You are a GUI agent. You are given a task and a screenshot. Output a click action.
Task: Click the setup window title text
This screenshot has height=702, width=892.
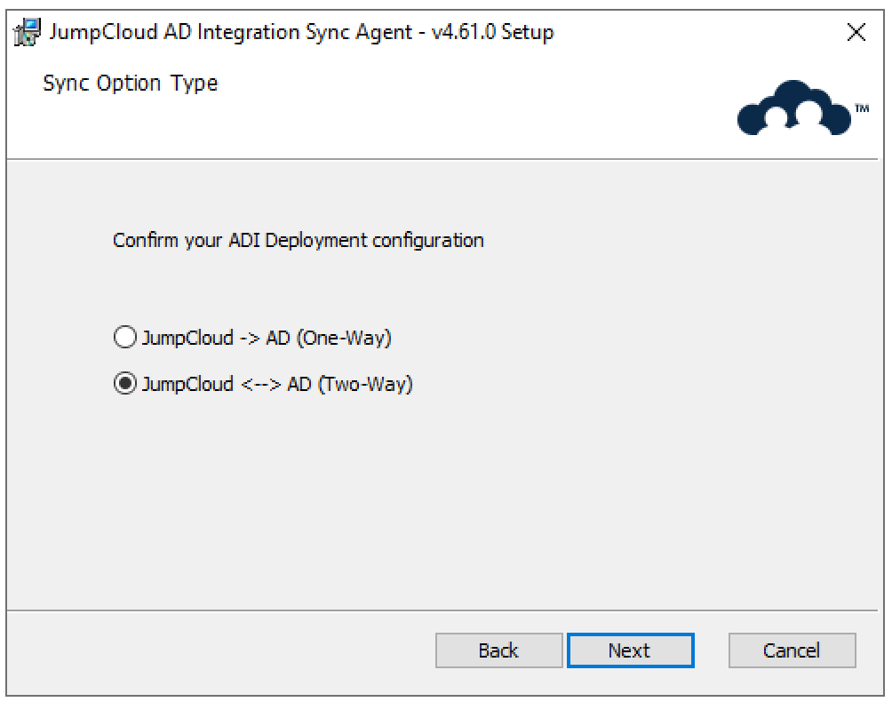pos(302,33)
